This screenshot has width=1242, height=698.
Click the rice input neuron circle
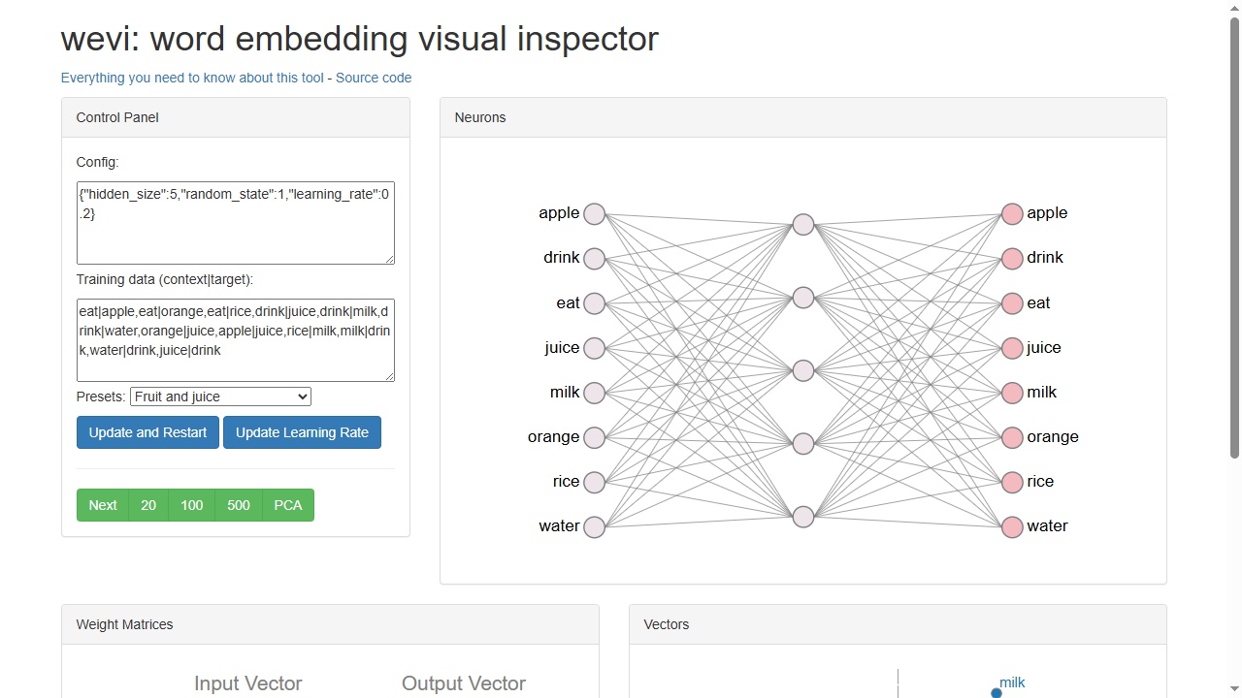click(595, 482)
